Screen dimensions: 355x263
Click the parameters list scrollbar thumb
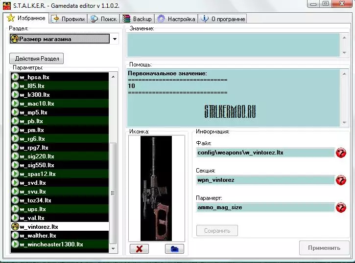(113, 193)
